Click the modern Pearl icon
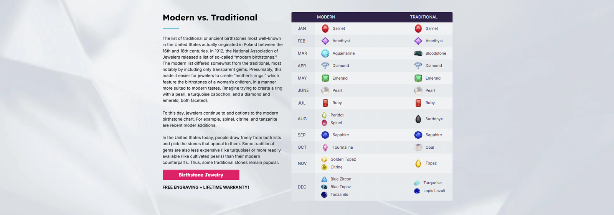This screenshot has height=215, width=614. [325, 90]
